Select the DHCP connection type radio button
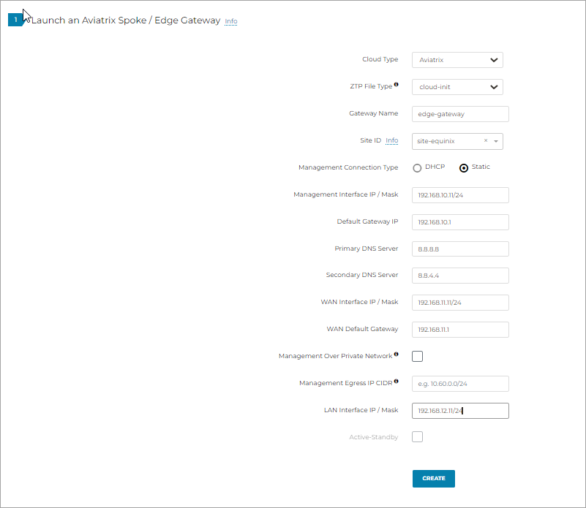The width and height of the screenshot is (586, 508). click(417, 167)
